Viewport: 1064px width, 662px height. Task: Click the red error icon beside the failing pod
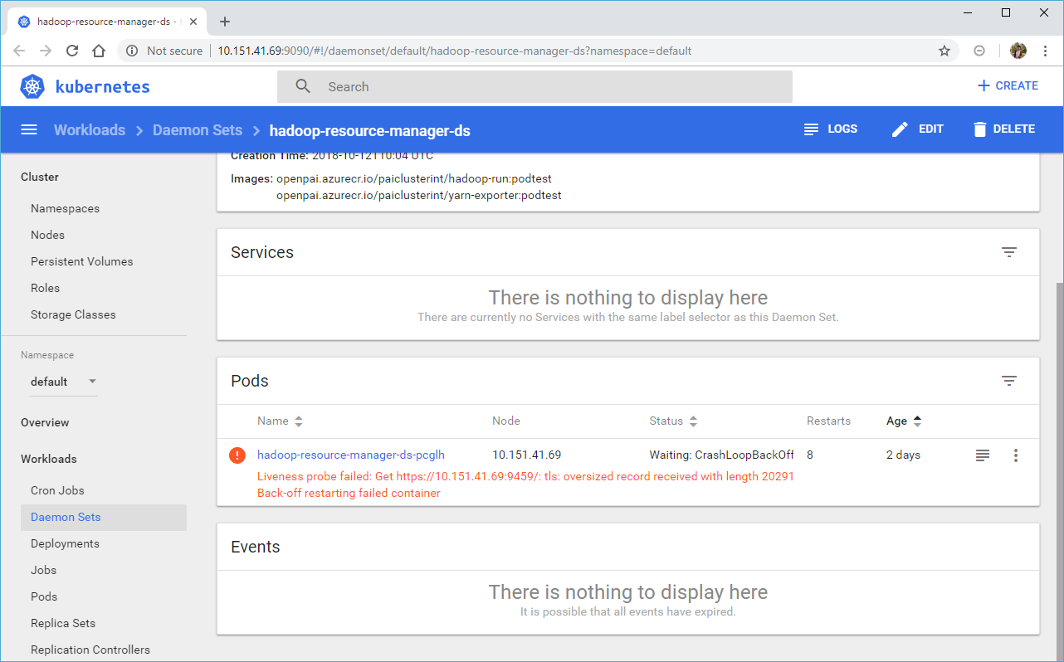[x=237, y=455]
